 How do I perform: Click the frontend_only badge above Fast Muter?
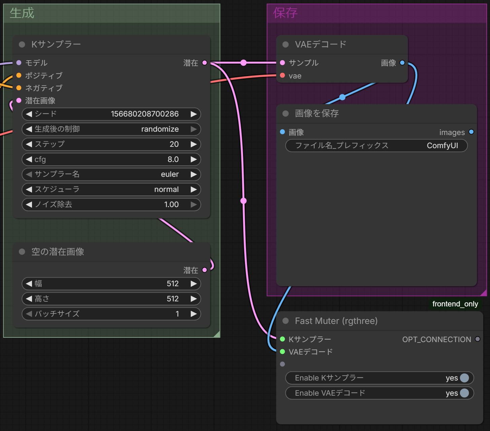(x=455, y=304)
